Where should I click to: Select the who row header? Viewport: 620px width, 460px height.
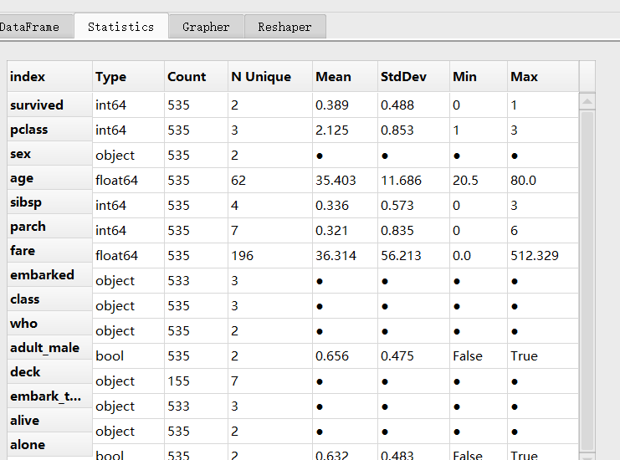[50, 324]
